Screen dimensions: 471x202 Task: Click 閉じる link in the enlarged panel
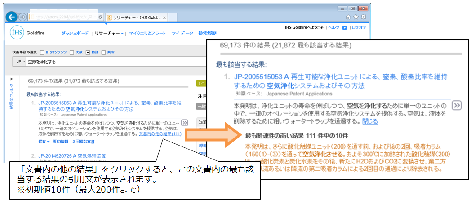point(370,121)
